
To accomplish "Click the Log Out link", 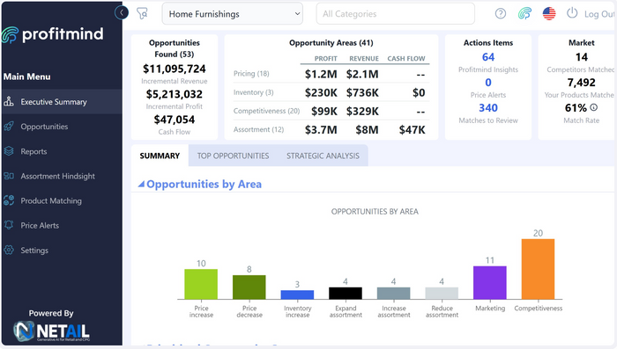I will [598, 14].
